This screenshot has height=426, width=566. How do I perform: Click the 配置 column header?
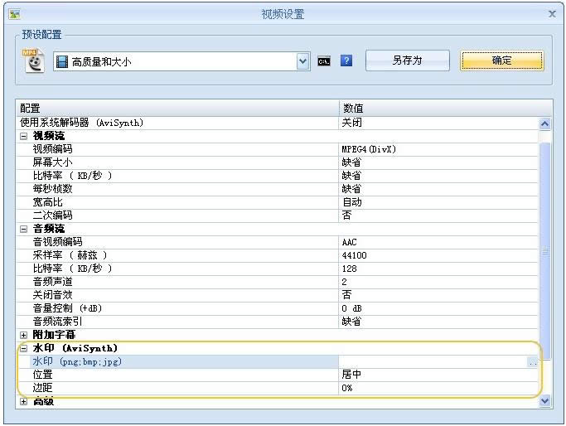[x=178, y=109]
